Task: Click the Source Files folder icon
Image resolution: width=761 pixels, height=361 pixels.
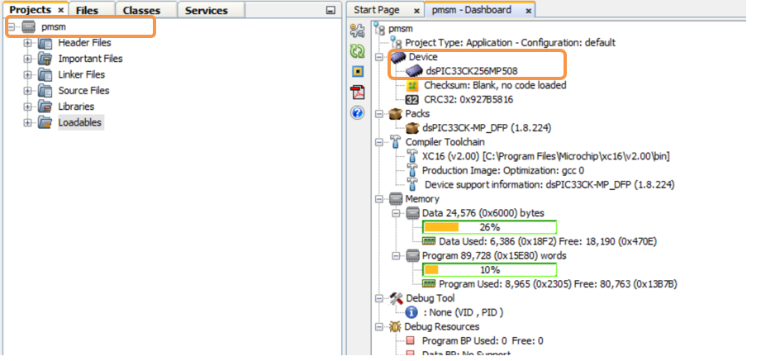Action: (x=45, y=91)
